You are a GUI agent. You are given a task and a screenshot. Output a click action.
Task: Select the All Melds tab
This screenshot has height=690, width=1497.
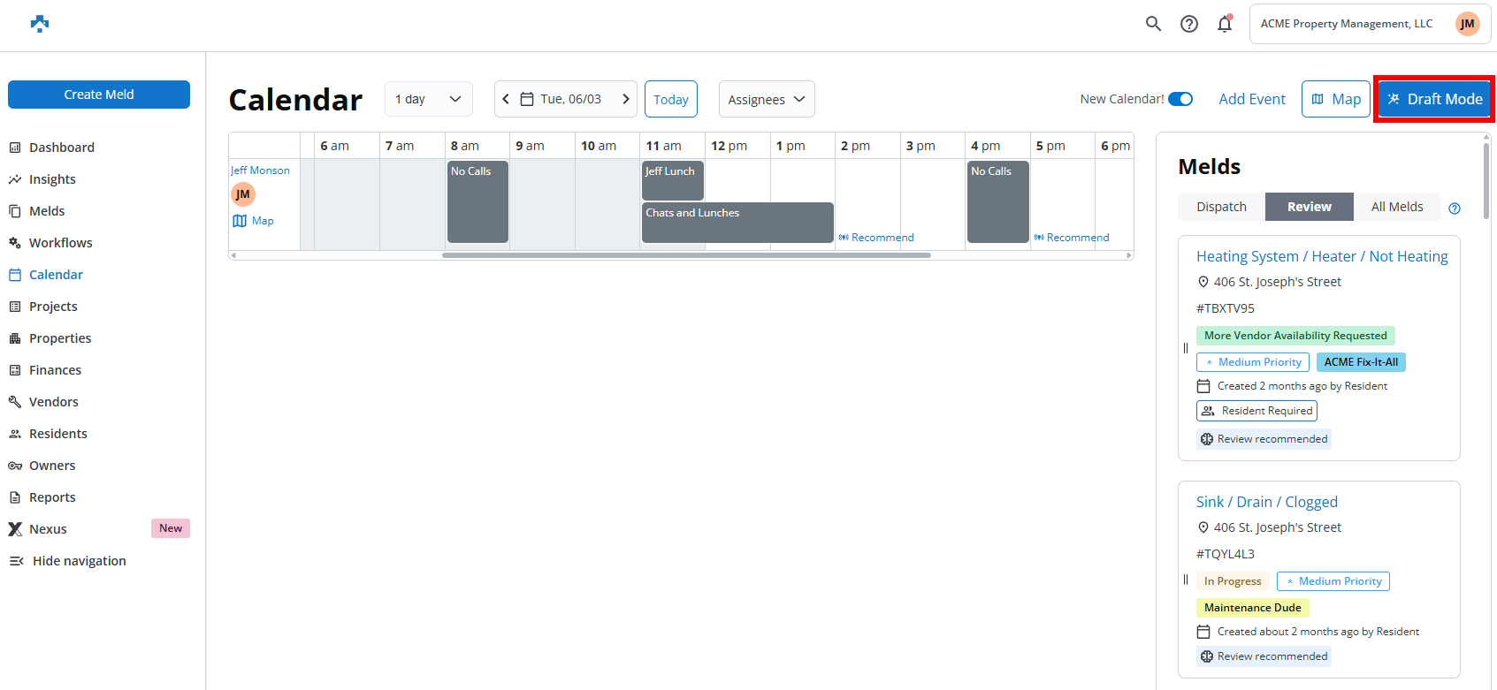click(x=1396, y=207)
